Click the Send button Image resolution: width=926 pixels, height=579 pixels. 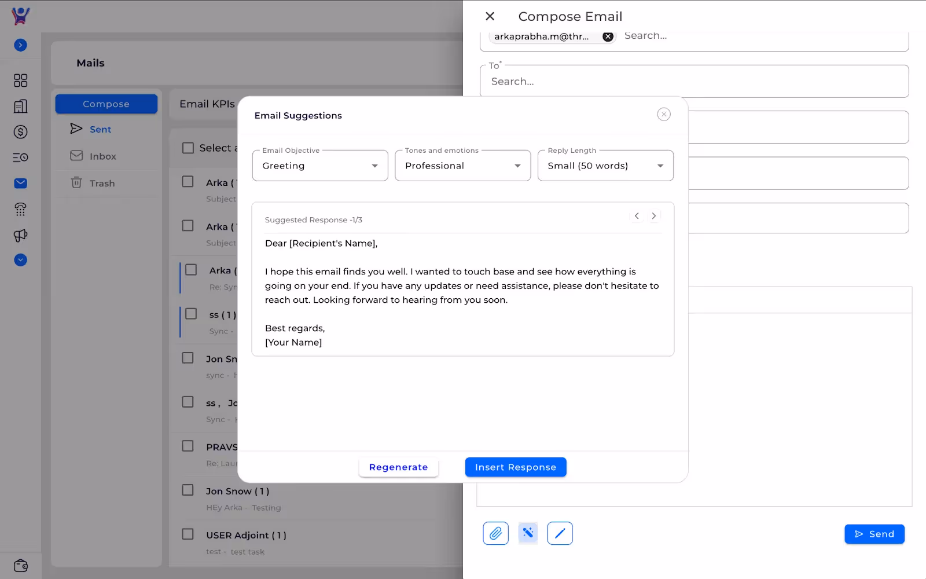coord(874,534)
